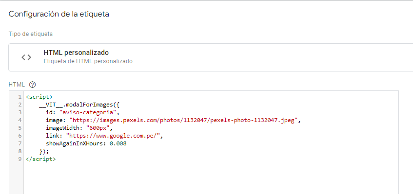Click line number 5 in the gutter
This screenshot has height=194, width=413.
pyautogui.click(x=20, y=128)
